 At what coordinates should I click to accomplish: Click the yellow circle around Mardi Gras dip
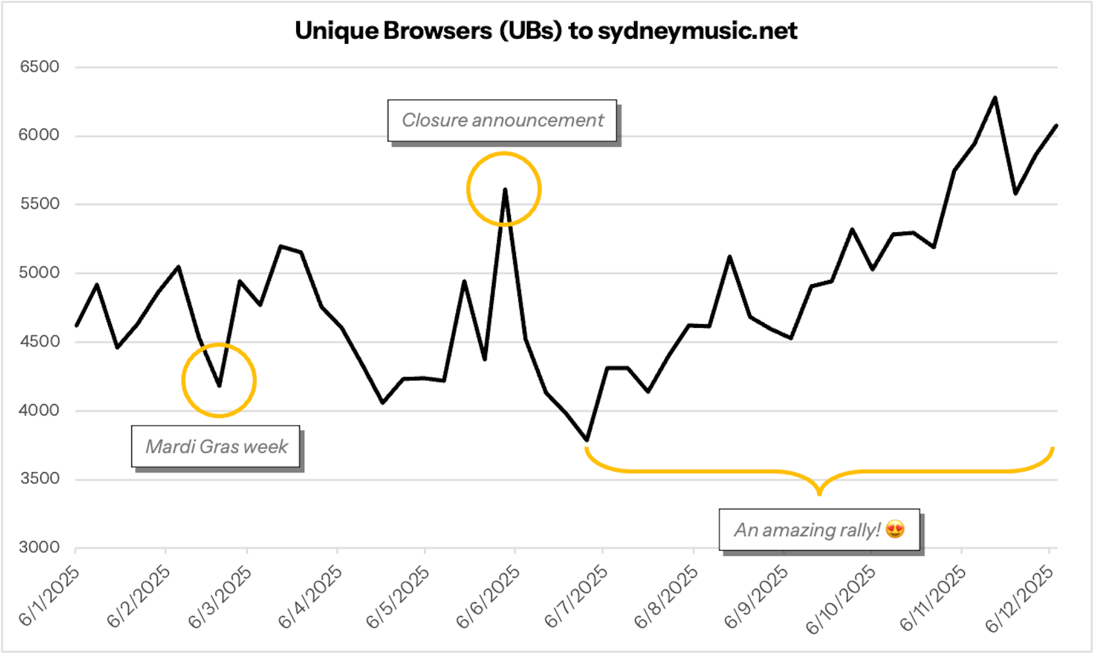[x=218, y=380]
